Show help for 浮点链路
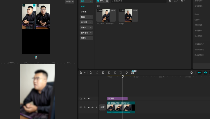 tap(203, 55)
